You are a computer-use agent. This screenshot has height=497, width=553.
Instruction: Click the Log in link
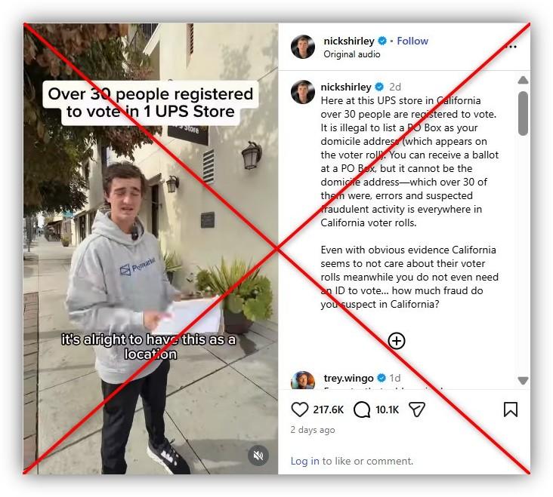tap(304, 461)
